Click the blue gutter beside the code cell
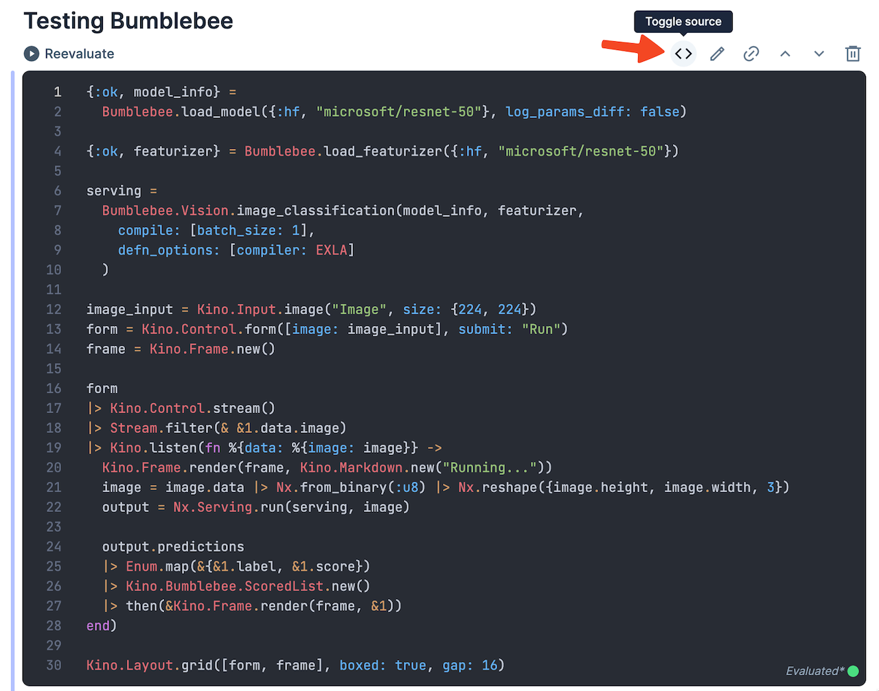Image resolution: width=879 pixels, height=691 pixels. click(13, 377)
